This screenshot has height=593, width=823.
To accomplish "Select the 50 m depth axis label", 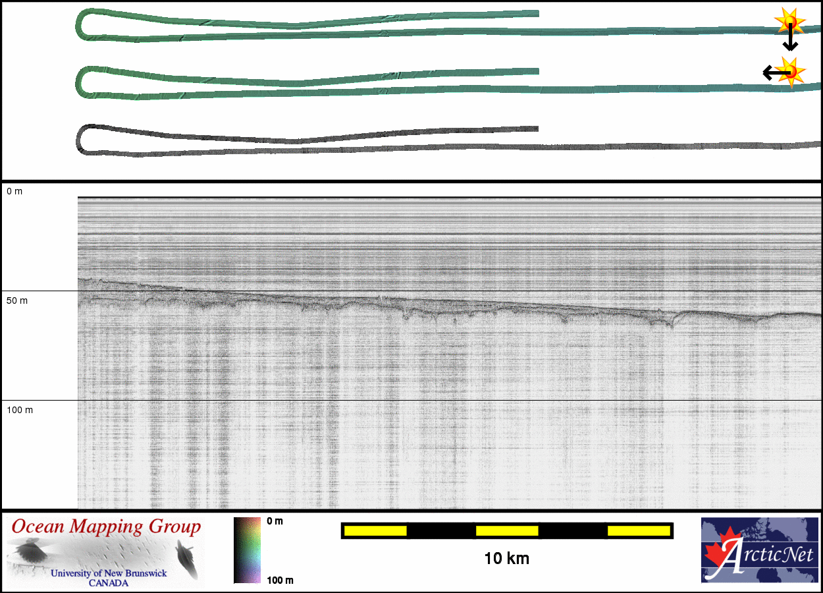I will tap(18, 300).
